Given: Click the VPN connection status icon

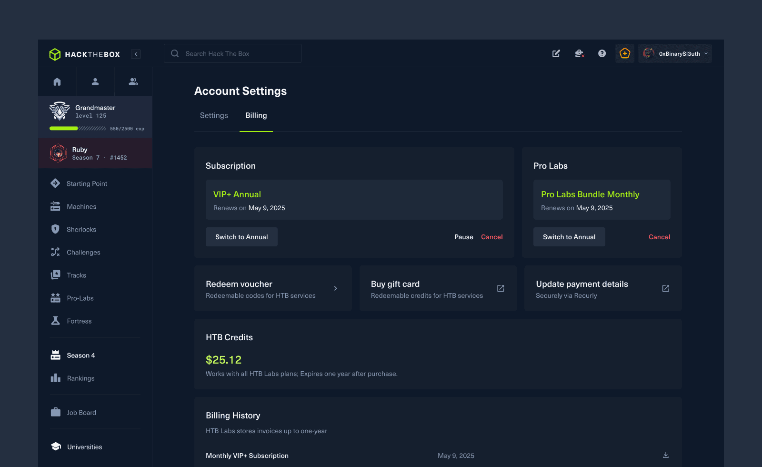Looking at the screenshot, I should [579, 53].
